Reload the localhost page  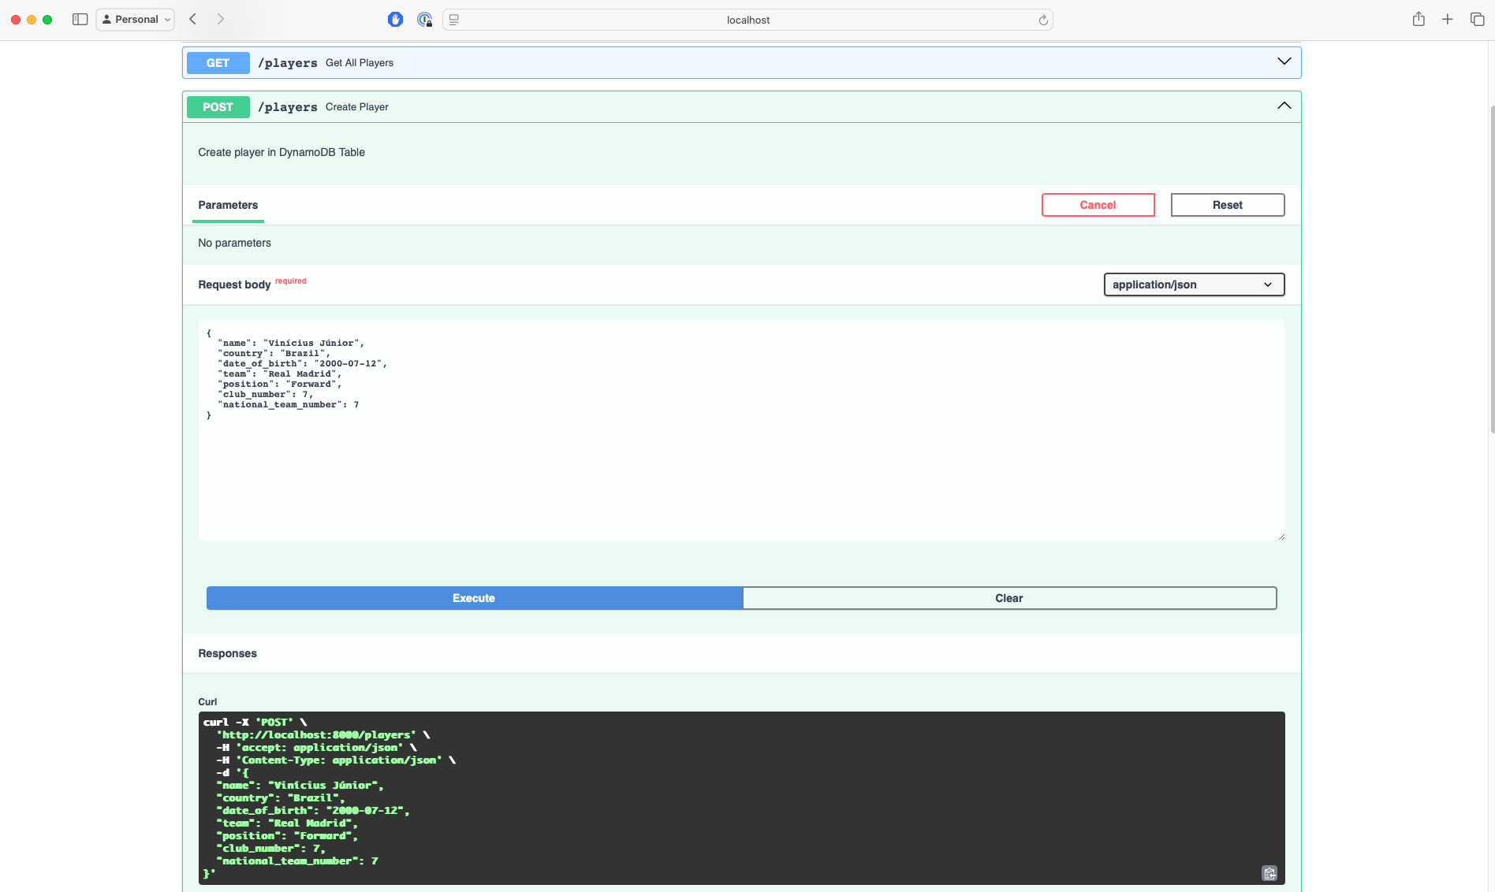[1043, 20]
